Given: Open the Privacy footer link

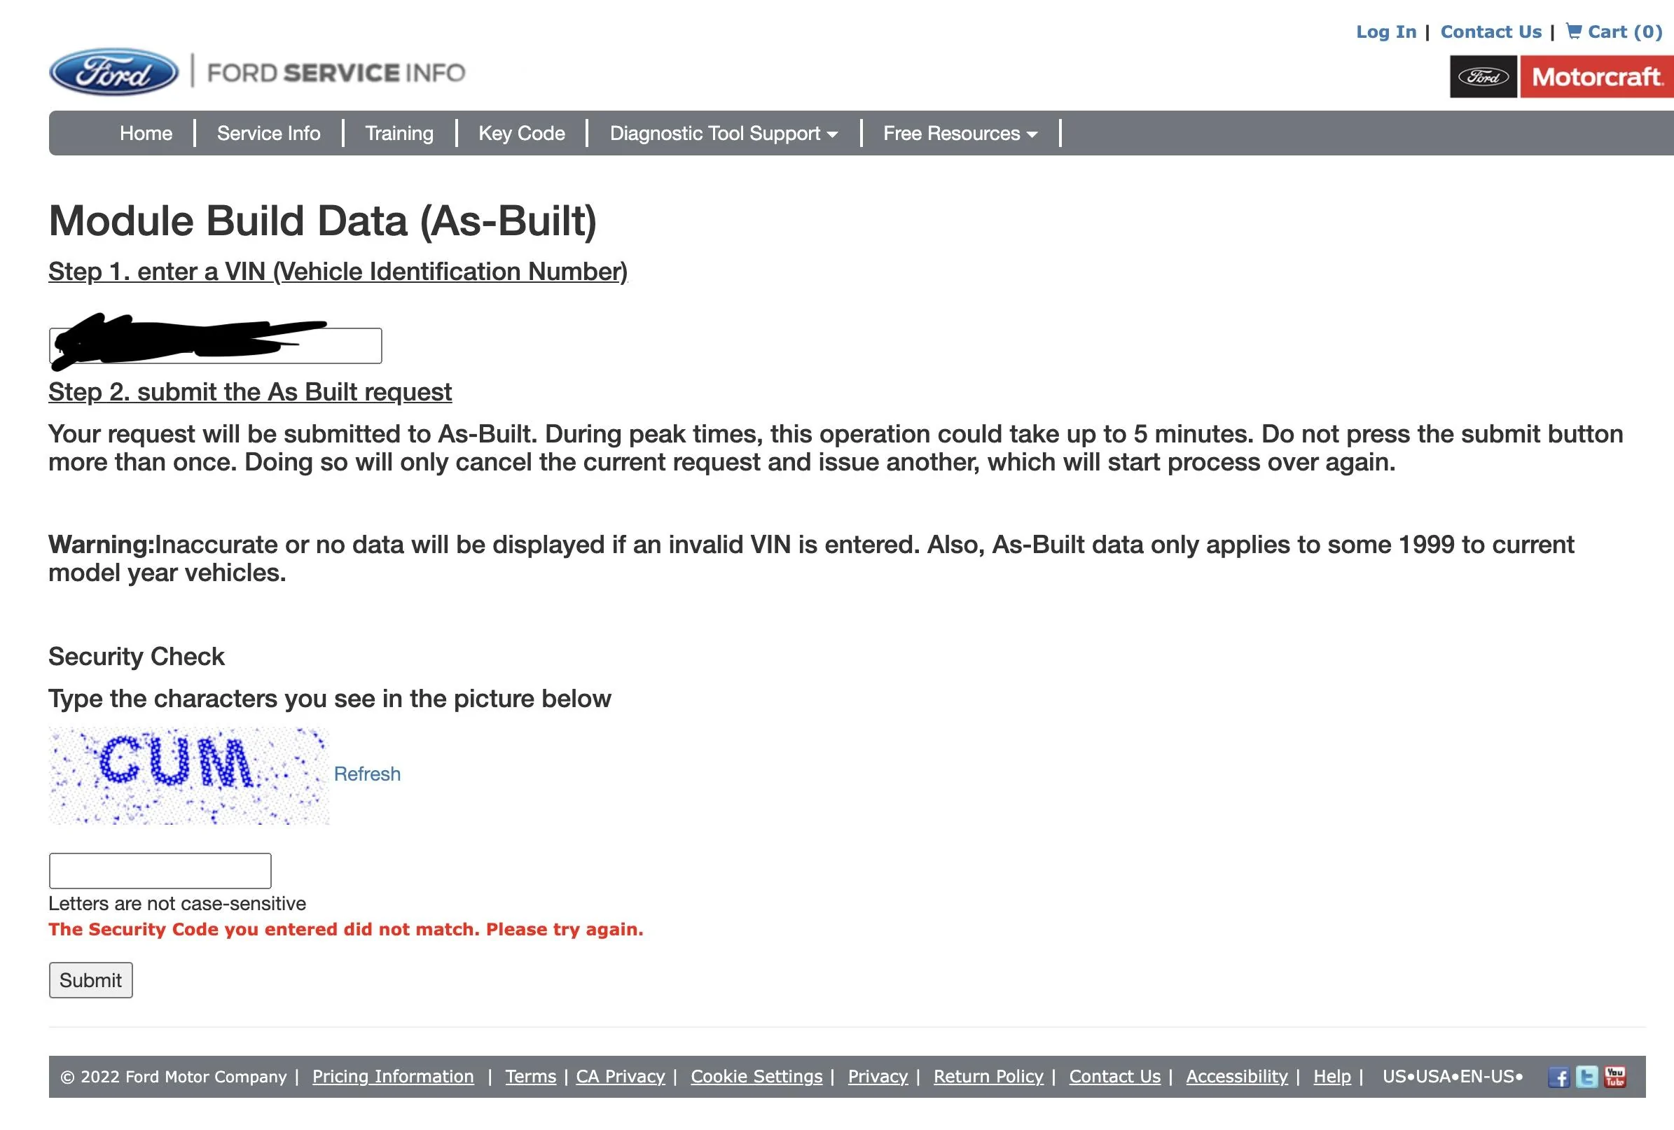Looking at the screenshot, I should click(x=878, y=1077).
